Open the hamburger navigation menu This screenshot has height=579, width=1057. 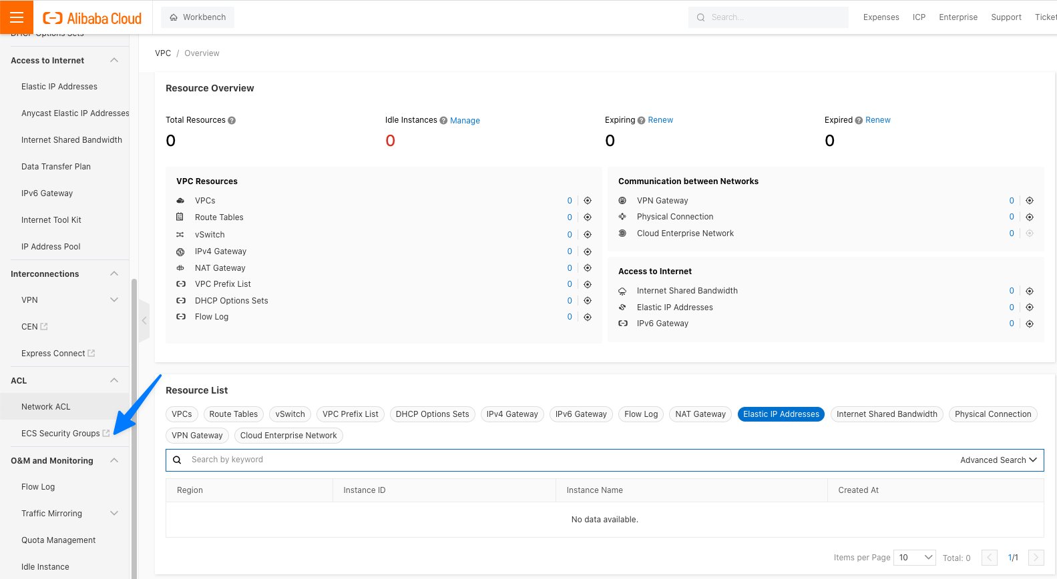[17, 17]
